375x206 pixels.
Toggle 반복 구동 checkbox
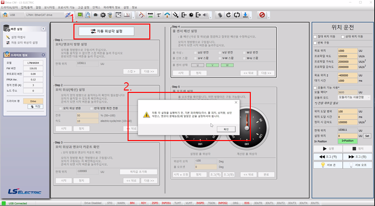coord(315,43)
